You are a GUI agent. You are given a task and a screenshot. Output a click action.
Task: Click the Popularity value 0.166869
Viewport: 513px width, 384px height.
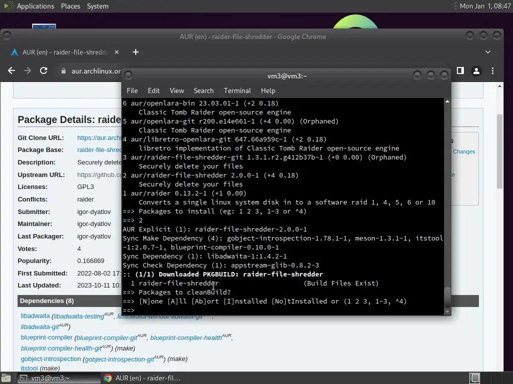tap(91, 260)
